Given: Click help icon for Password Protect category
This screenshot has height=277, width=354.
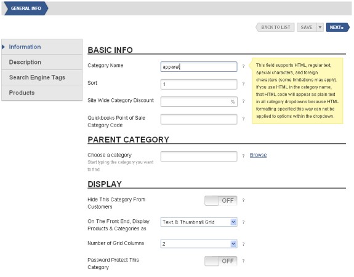Looking at the screenshot, I should [x=243, y=261].
